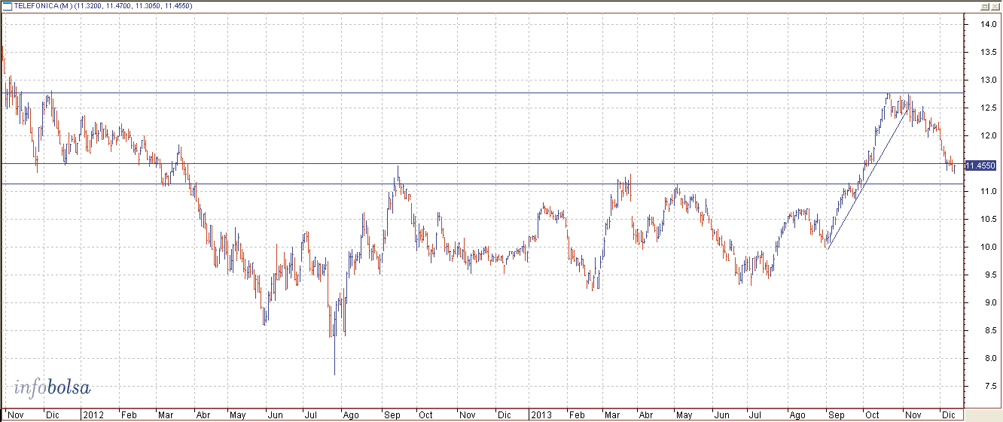Click the TELEFONICA (M) title text
The width and height of the screenshot is (1003, 422).
click(44, 6)
